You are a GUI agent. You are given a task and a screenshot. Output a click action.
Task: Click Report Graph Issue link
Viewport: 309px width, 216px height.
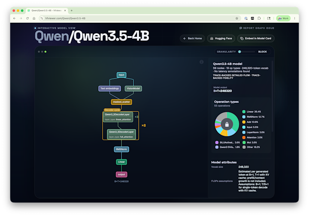pyautogui.click(x=257, y=28)
